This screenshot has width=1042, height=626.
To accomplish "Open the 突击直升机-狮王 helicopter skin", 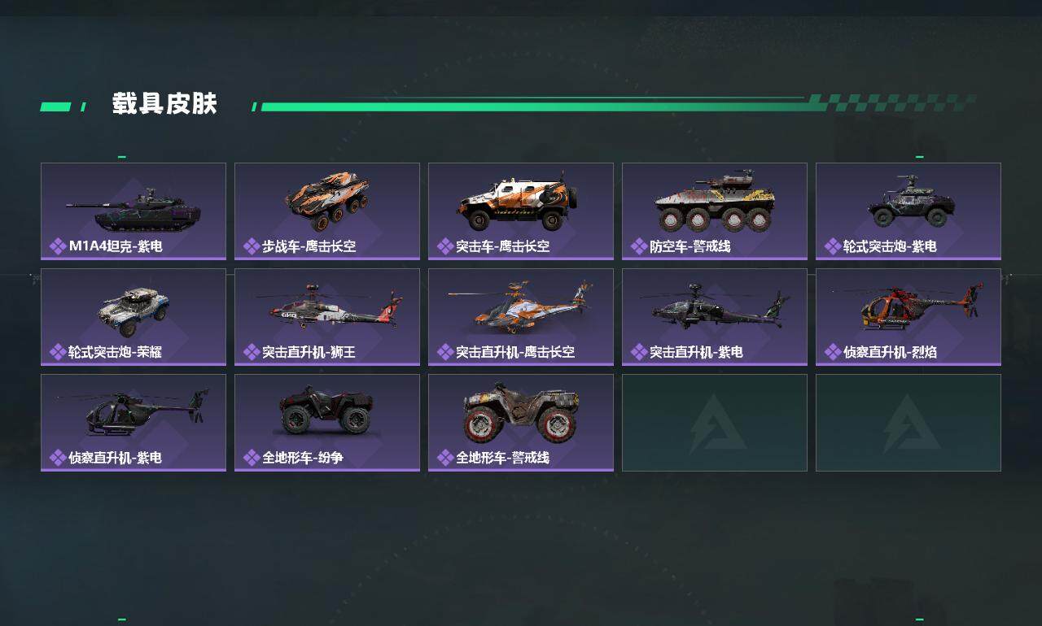I will [x=327, y=317].
